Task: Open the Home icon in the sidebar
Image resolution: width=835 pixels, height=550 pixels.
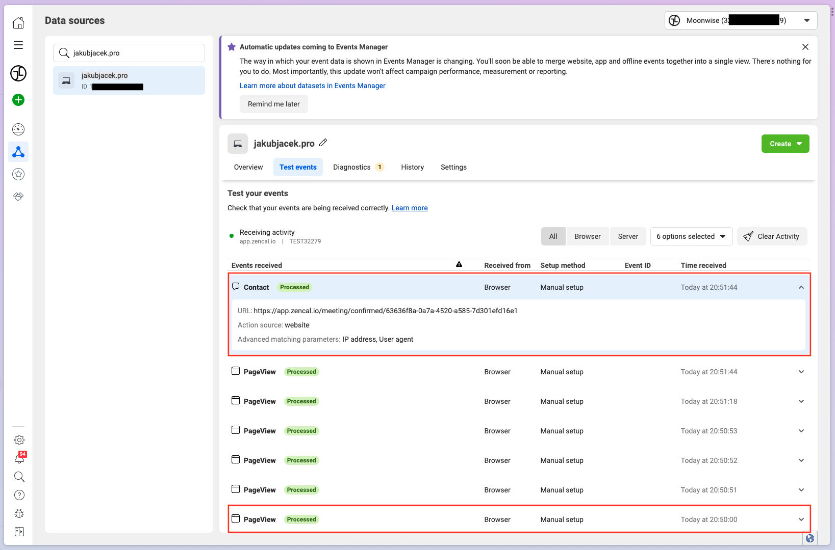Action: (x=18, y=22)
